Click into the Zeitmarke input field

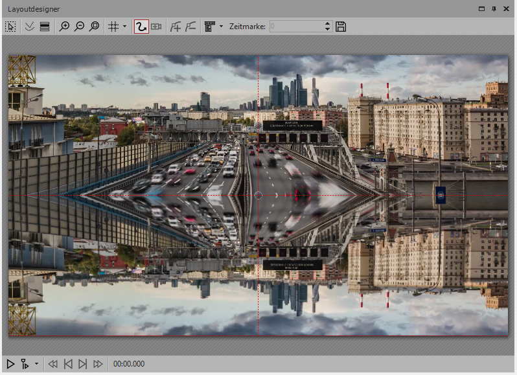click(295, 27)
